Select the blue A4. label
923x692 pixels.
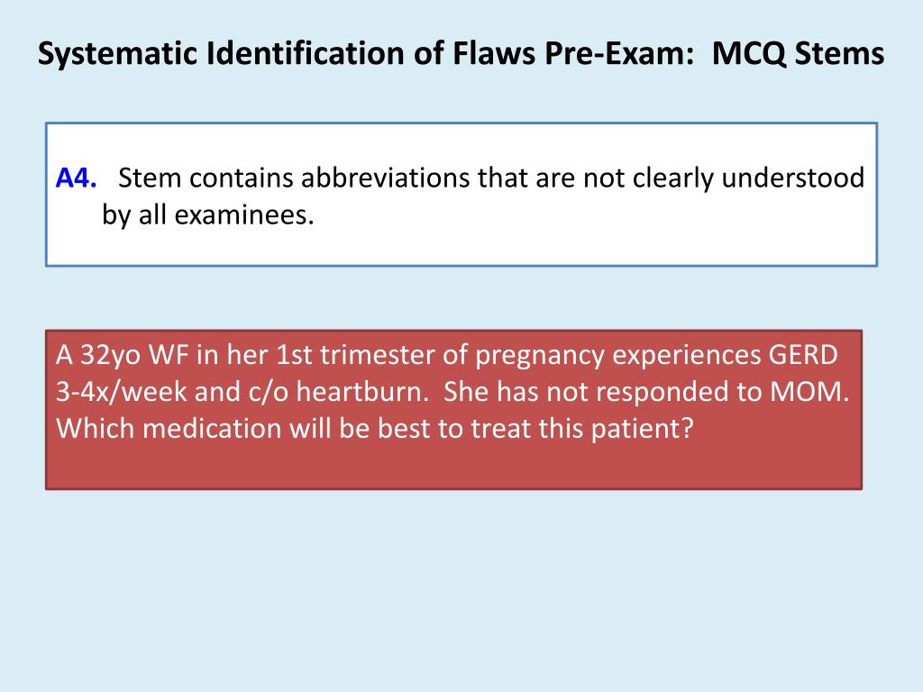(76, 178)
